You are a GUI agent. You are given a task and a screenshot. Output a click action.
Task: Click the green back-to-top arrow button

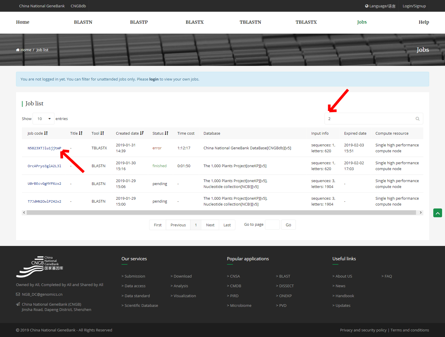[x=438, y=213]
